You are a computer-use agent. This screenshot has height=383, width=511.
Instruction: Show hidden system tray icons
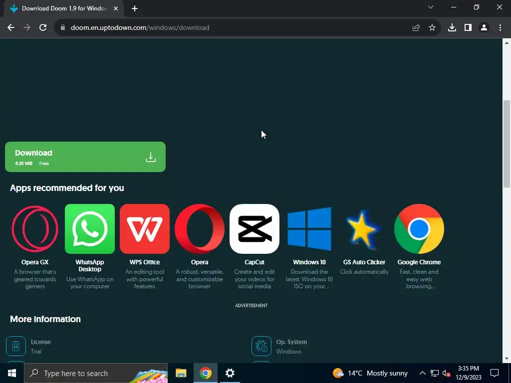click(422, 373)
